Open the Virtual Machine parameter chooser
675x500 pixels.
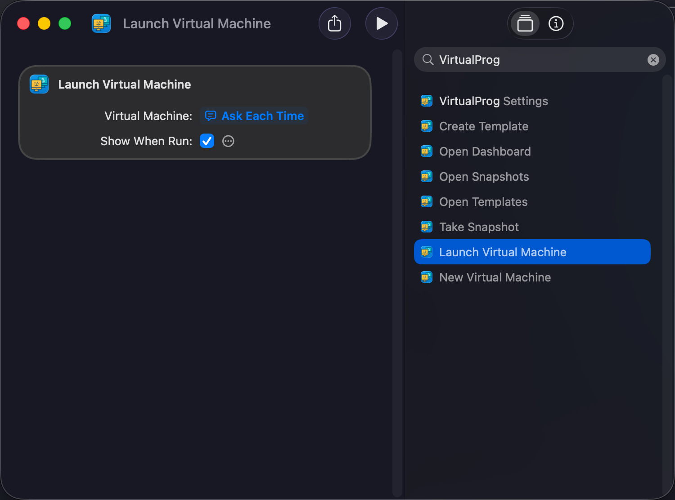coord(253,116)
